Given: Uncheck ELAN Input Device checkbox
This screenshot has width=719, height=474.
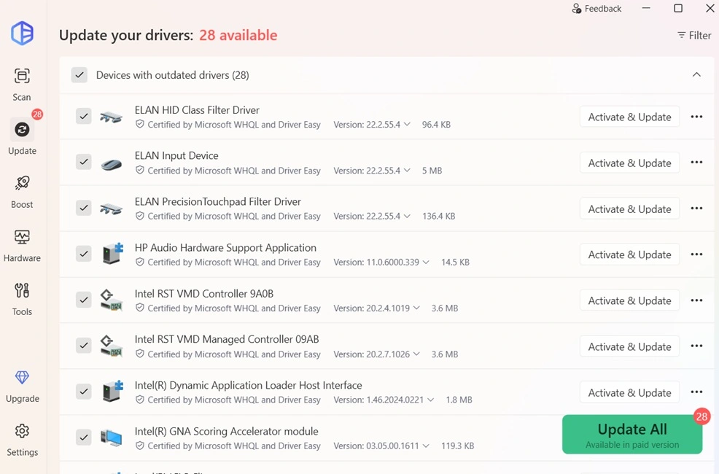Looking at the screenshot, I should click(x=83, y=162).
